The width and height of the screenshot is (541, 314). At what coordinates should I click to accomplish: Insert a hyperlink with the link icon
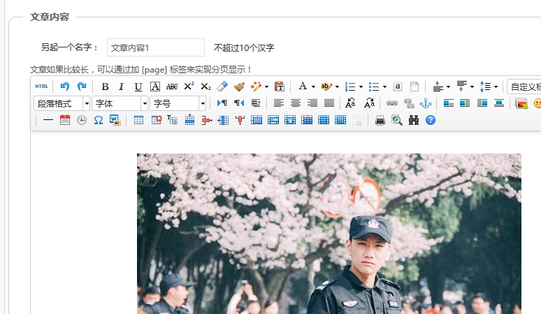pos(392,103)
